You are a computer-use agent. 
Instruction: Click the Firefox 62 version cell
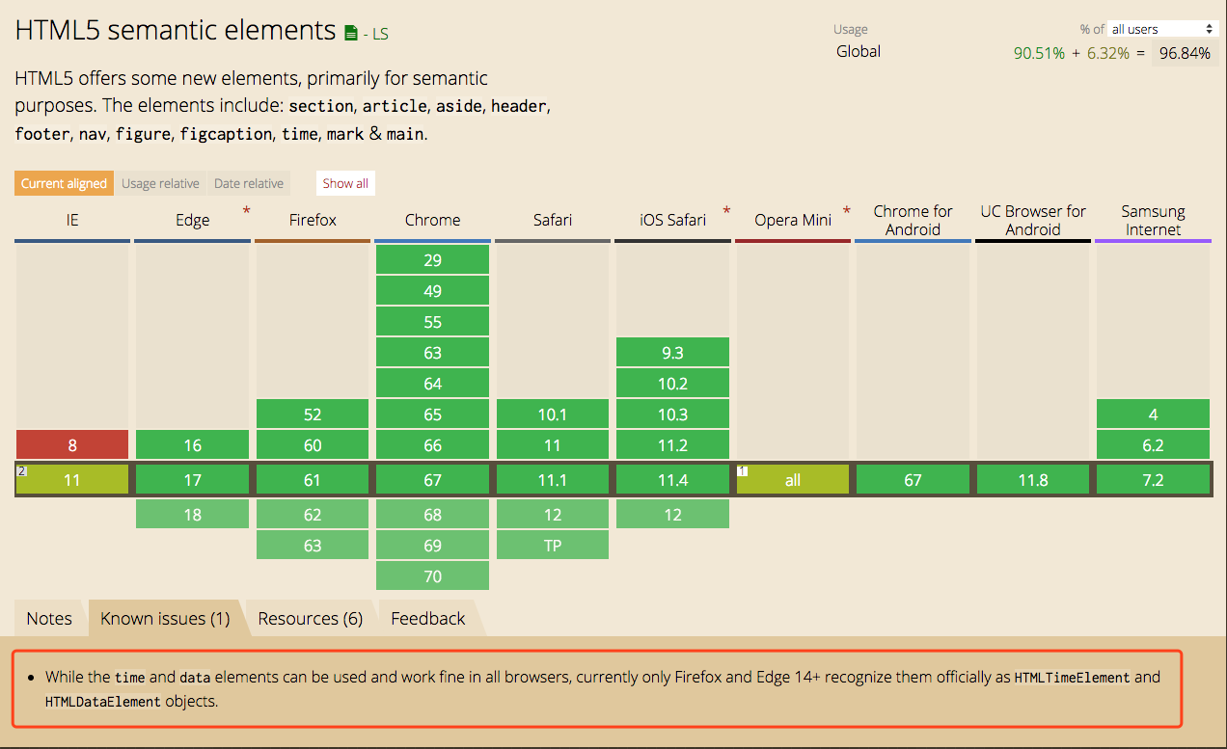pyautogui.click(x=313, y=515)
